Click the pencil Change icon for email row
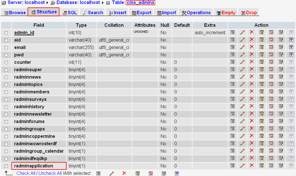296x176 pixels. click(242, 47)
